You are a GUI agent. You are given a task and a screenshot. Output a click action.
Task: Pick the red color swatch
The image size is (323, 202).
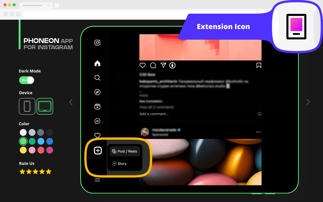coord(41,150)
